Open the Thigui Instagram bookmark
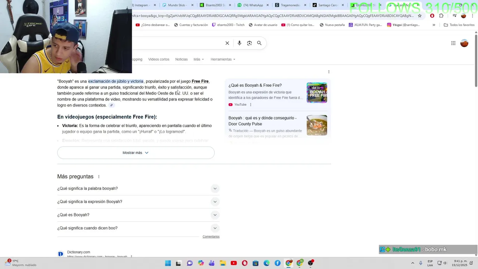 pos(403,25)
